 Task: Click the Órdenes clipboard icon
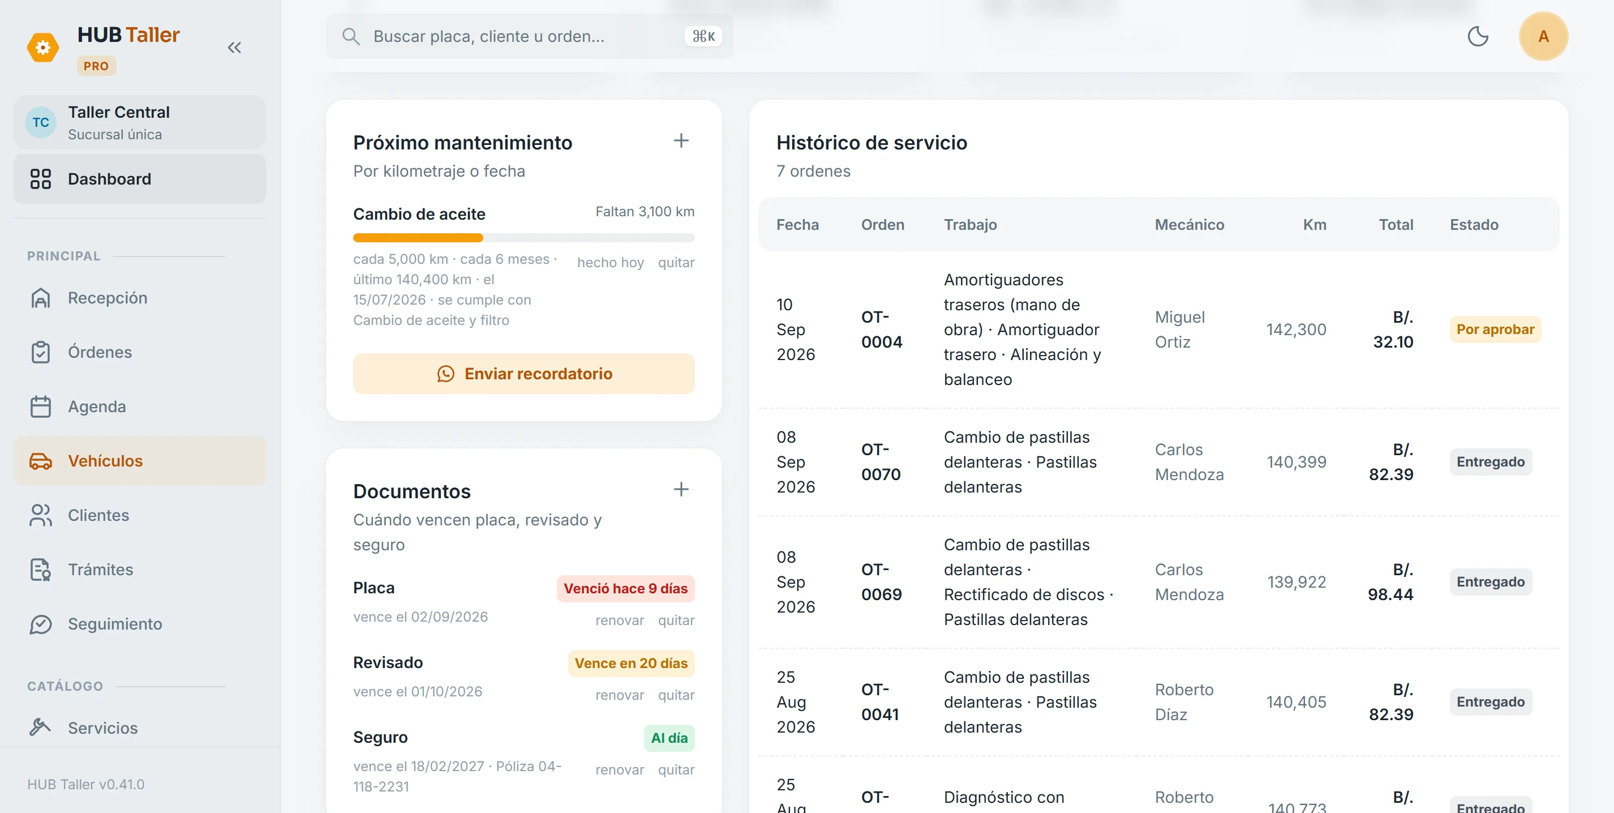coord(41,352)
